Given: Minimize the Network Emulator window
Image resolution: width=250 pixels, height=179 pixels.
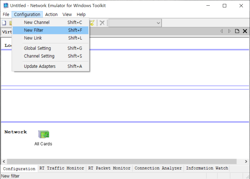Looking at the screenshot, I should [x=208, y=6].
